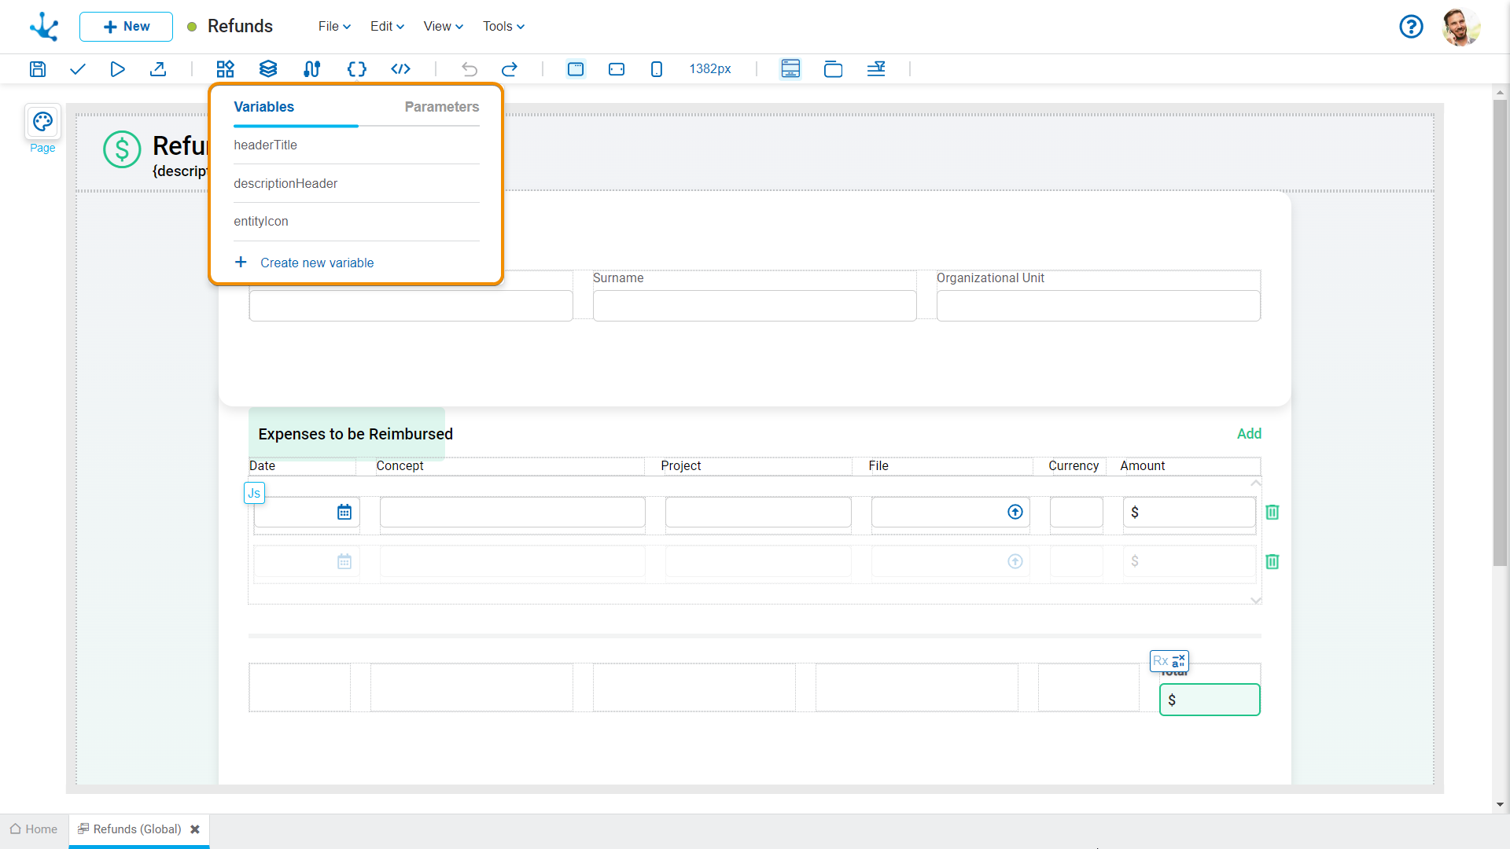Switch to the Variables tab
The width and height of the screenshot is (1510, 849).
(x=263, y=107)
